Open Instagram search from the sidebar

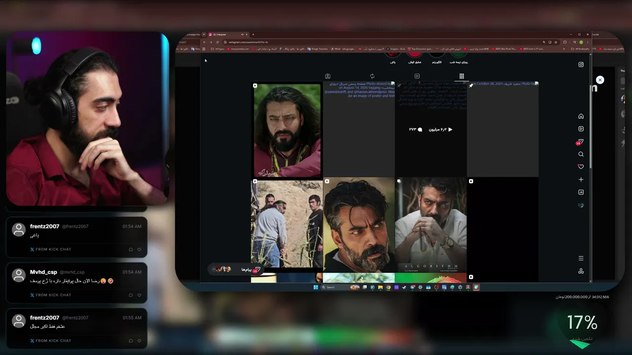tap(581, 154)
